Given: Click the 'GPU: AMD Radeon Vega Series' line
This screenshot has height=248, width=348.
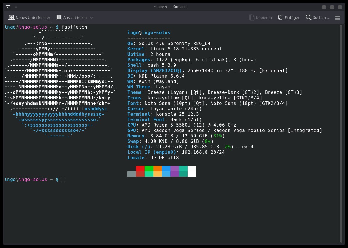Looking at the screenshot, I should [x=225, y=130].
